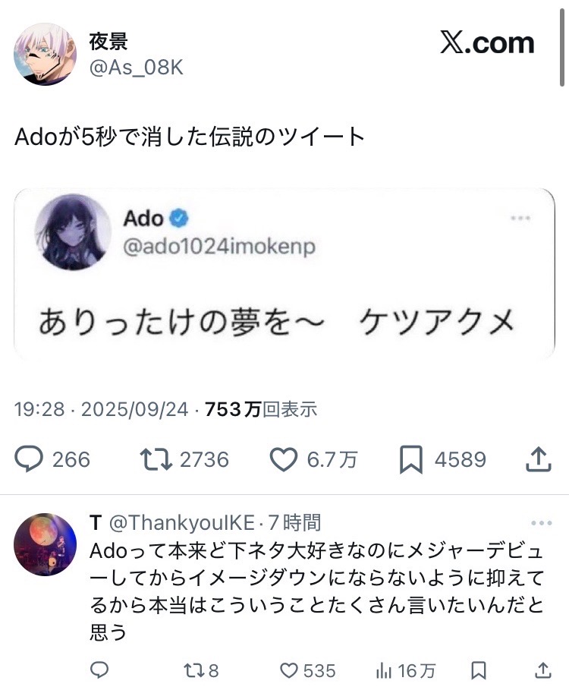The image size is (569, 687).
Task: Like T's reply with 535 likes
Action: point(289,670)
